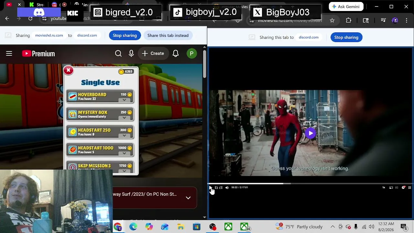Click the YouTube Premium logo
Screen dimensions: 414x233
click(x=38, y=53)
